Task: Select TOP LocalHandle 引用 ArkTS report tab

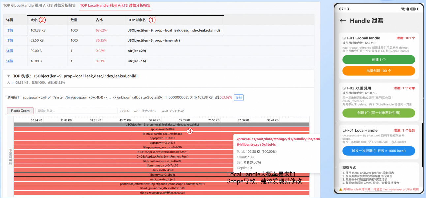Action: coord(115,5)
